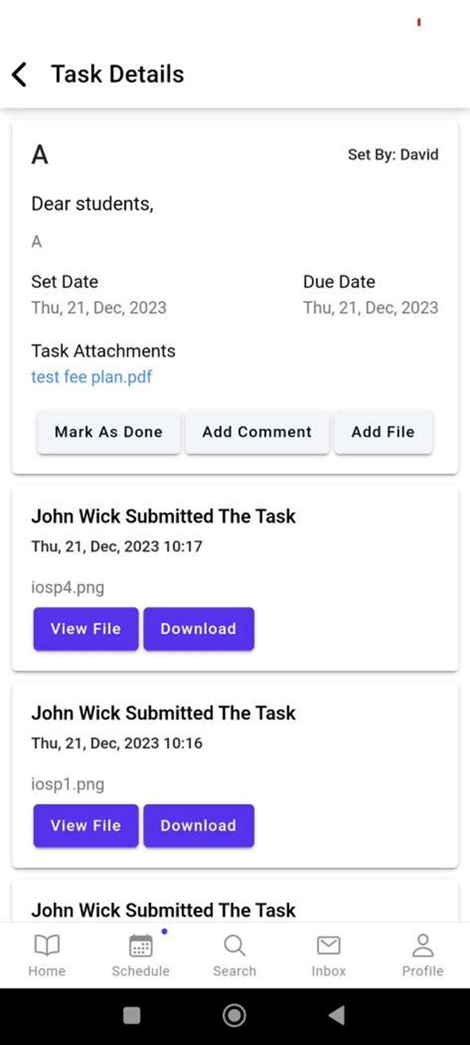The height and width of the screenshot is (1045, 470).
Task: Open the Home book icon
Action: click(47, 946)
